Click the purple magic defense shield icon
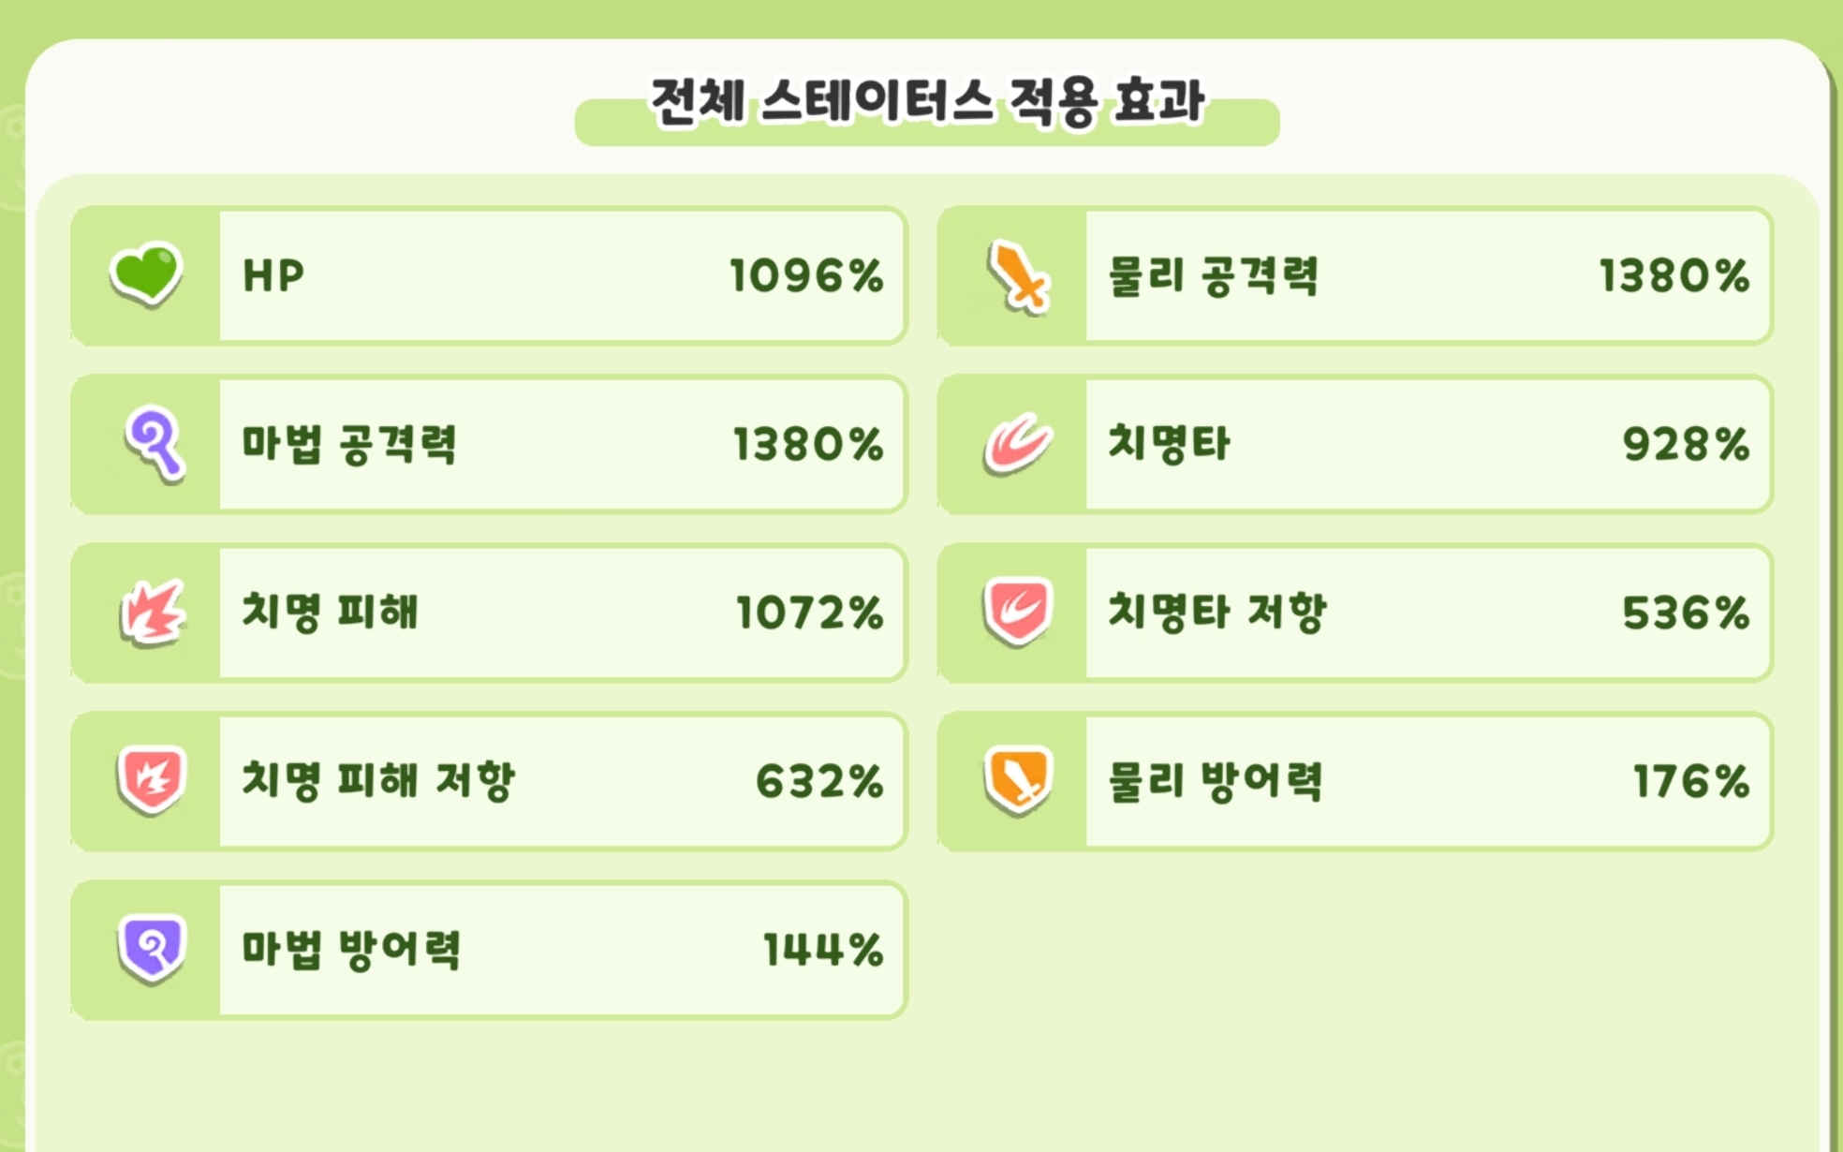The height and width of the screenshot is (1152, 1843). click(152, 949)
